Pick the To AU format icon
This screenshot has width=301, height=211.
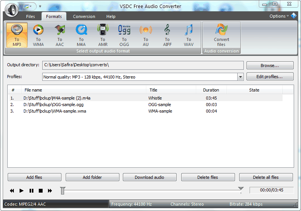(x=146, y=35)
